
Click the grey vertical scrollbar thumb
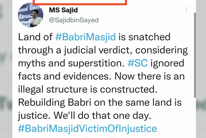pyautogui.click(x=195, y=55)
